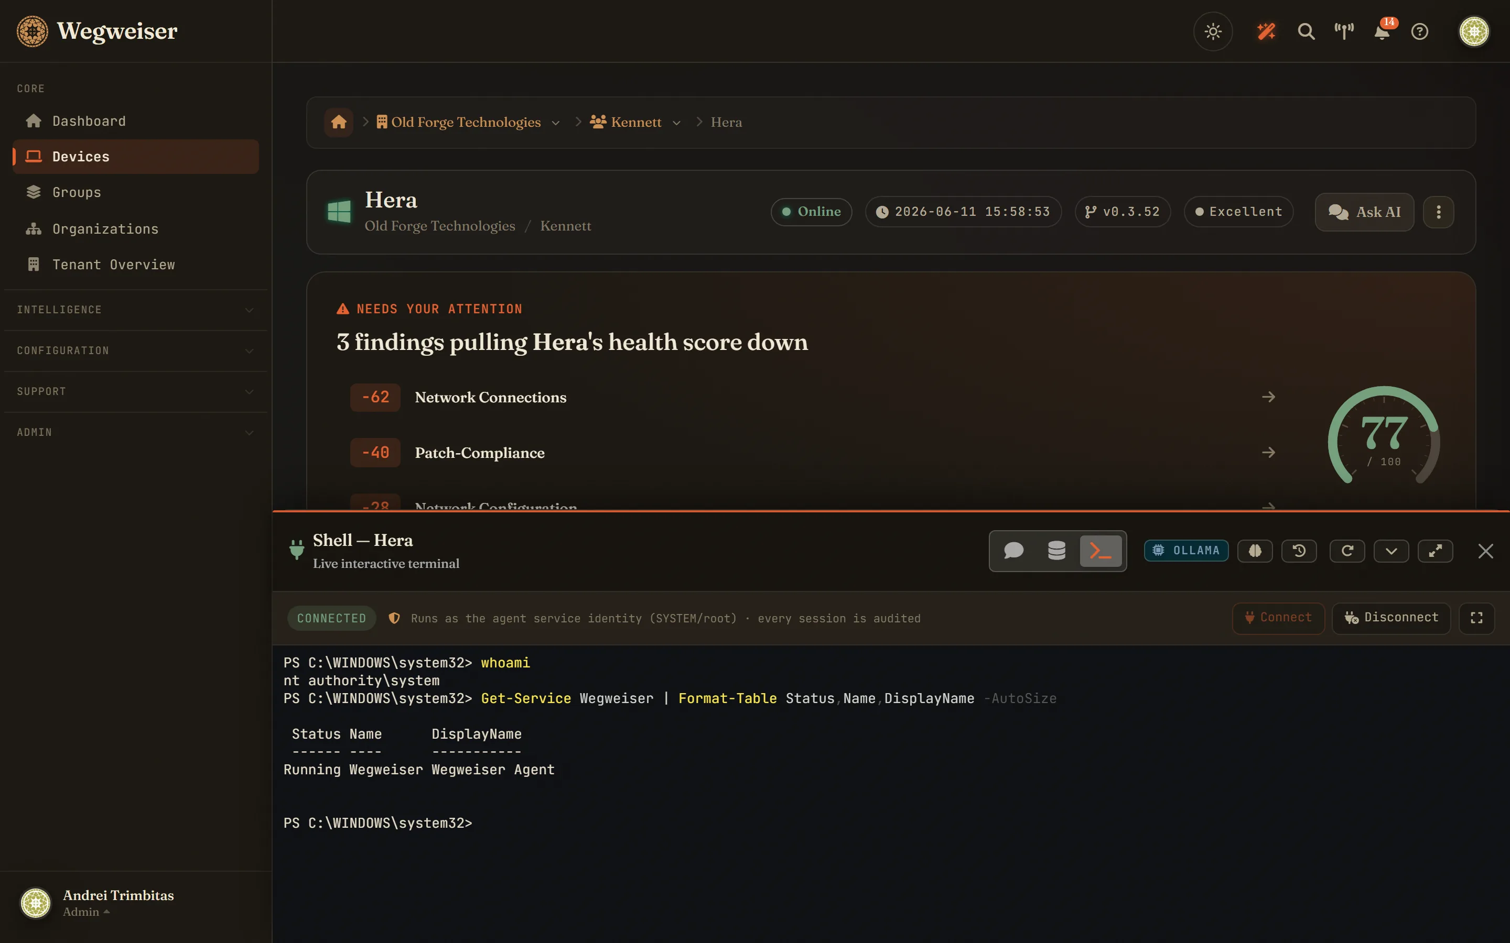This screenshot has height=943, width=1510.
Task: Open the magic wand AI icon
Action: pyautogui.click(x=1266, y=31)
